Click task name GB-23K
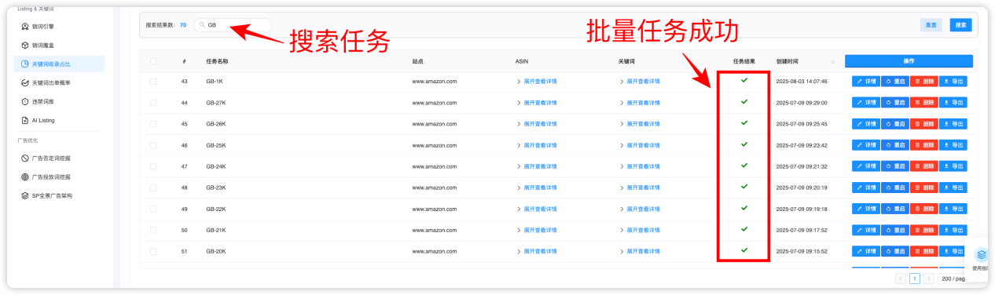 [x=216, y=188]
